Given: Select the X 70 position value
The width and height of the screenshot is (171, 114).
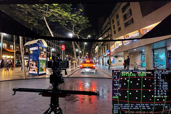Looking at the screenshot, I should (158, 75).
